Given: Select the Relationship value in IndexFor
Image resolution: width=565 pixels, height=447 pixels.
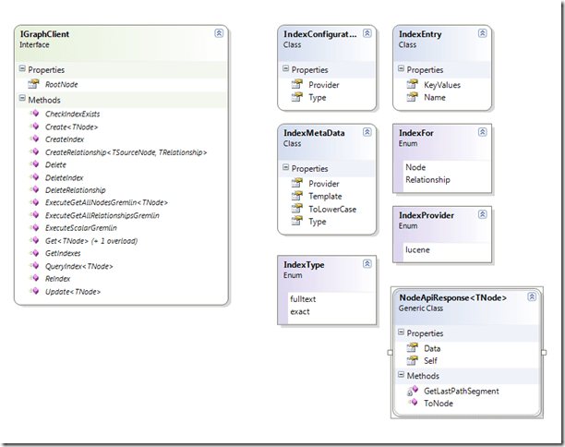Looking at the screenshot, I should [427, 179].
